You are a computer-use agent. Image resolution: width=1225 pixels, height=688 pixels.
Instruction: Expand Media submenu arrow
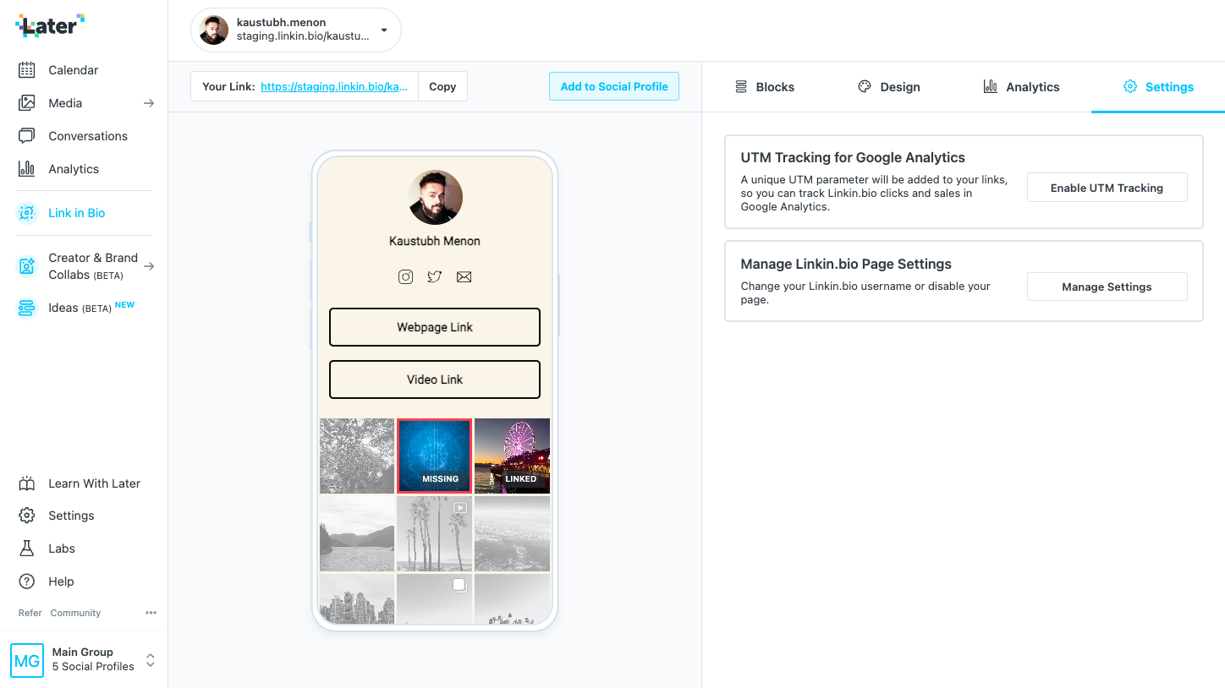(x=149, y=103)
